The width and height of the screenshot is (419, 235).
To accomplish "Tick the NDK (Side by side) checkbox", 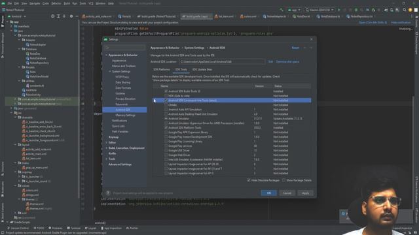I will [x=166, y=96].
